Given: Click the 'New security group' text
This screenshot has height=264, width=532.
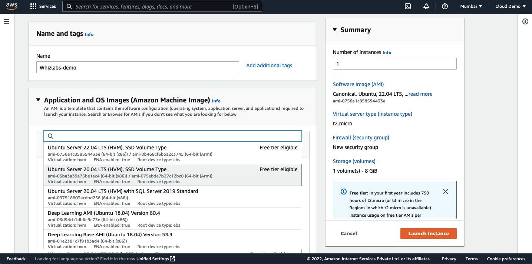Looking at the screenshot, I should pos(356,147).
